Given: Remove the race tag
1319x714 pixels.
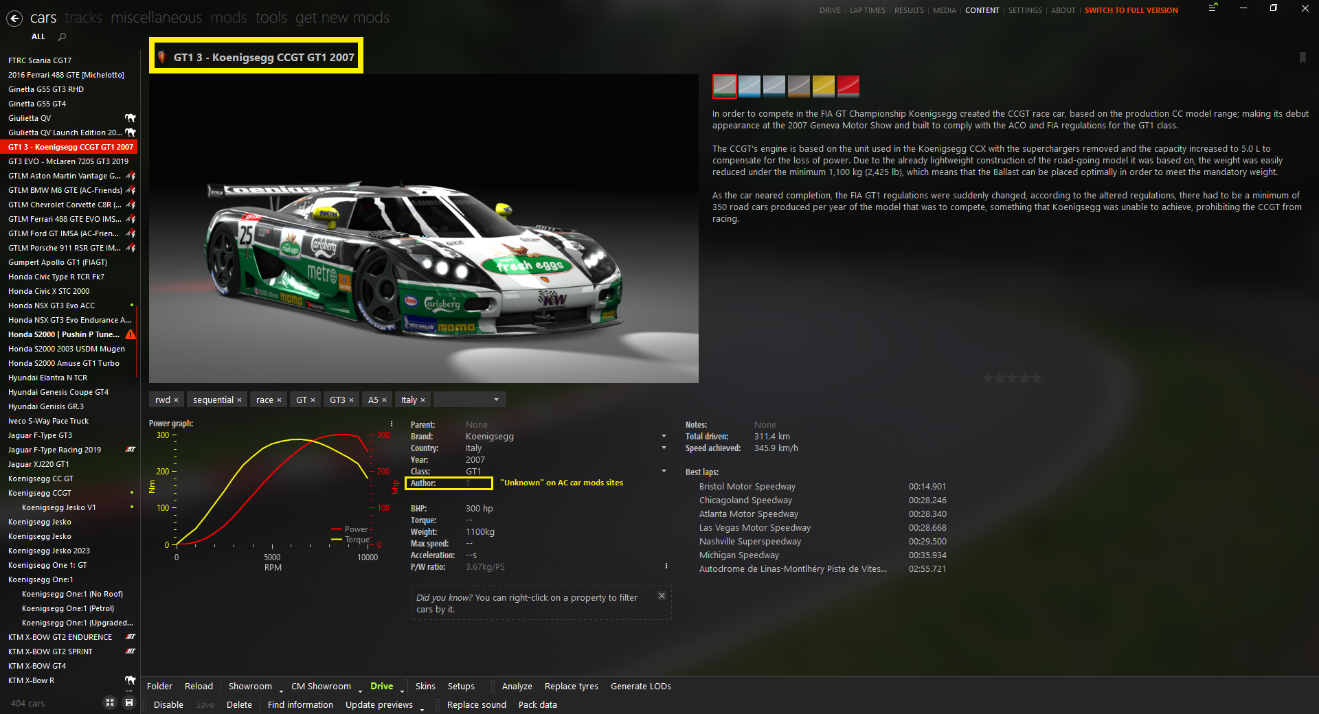Looking at the screenshot, I should (279, 400).
